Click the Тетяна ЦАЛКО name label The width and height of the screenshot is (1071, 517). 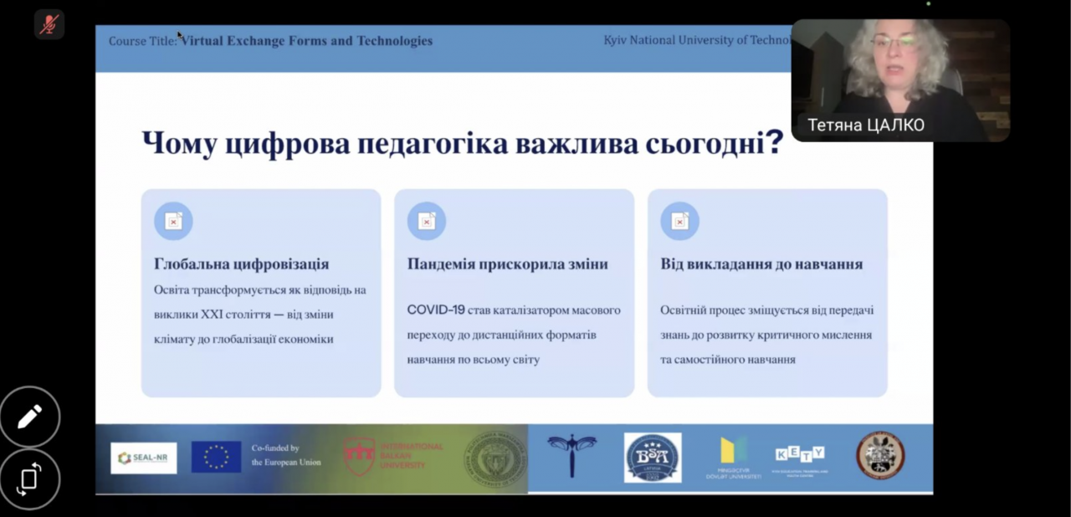[865, 125]
